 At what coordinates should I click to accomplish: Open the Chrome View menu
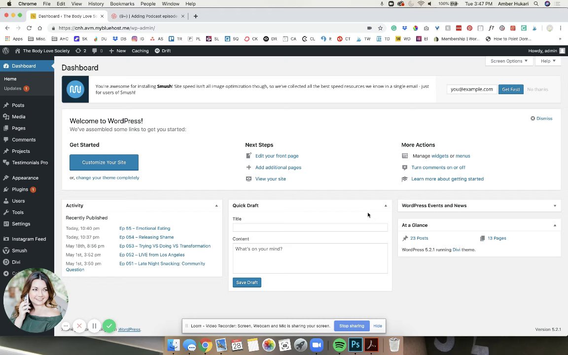point(76,3)
